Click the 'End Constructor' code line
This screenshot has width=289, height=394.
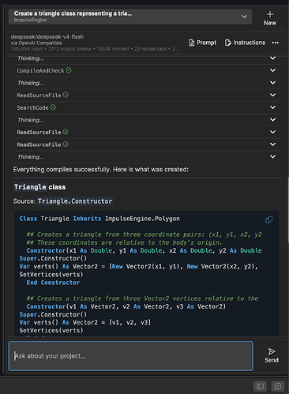53,283
